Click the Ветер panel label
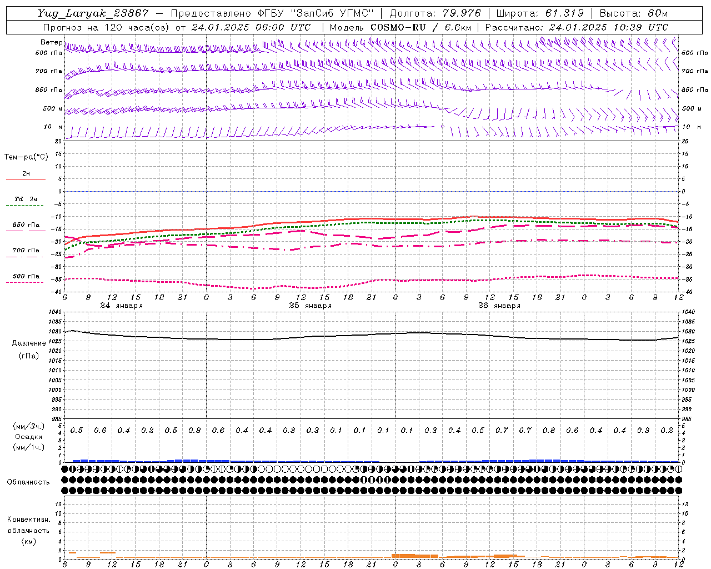711x569 pixels. 51,42
